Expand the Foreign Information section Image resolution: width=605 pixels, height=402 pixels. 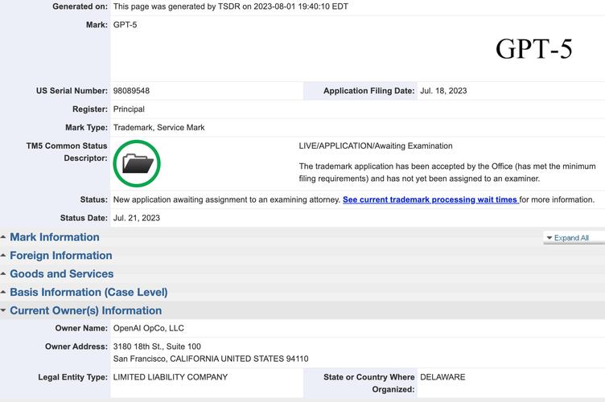coord(61,256)
